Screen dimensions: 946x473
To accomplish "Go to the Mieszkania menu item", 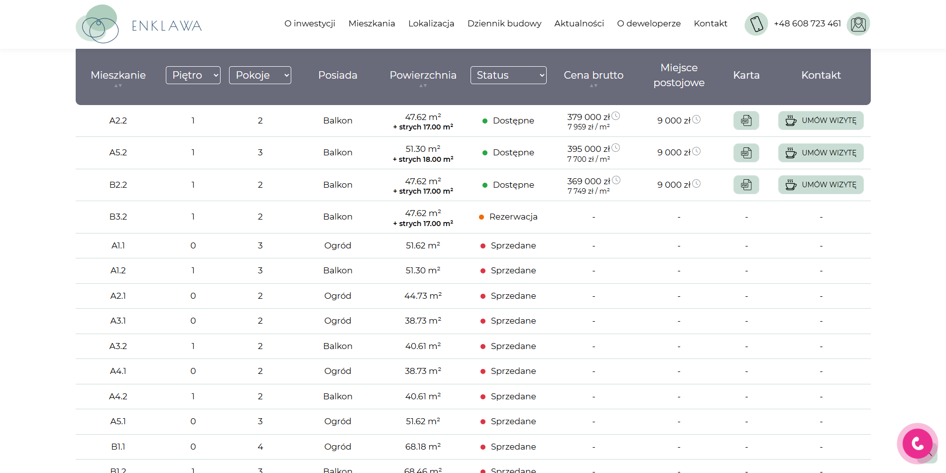I will coord(372,23).
